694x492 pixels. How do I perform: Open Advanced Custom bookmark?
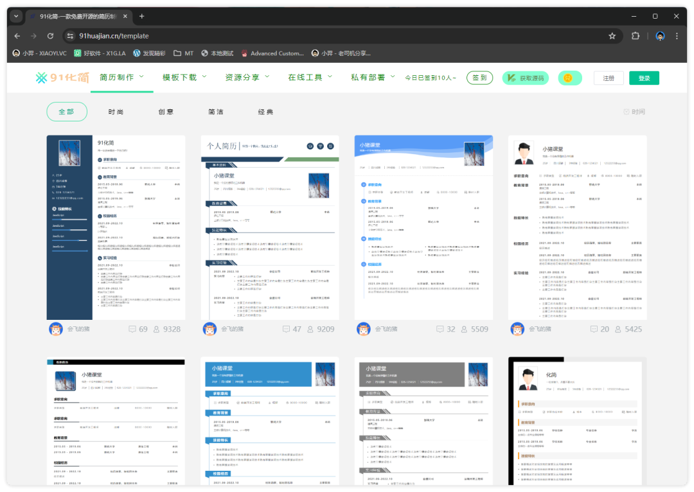[x=272, y=53]
